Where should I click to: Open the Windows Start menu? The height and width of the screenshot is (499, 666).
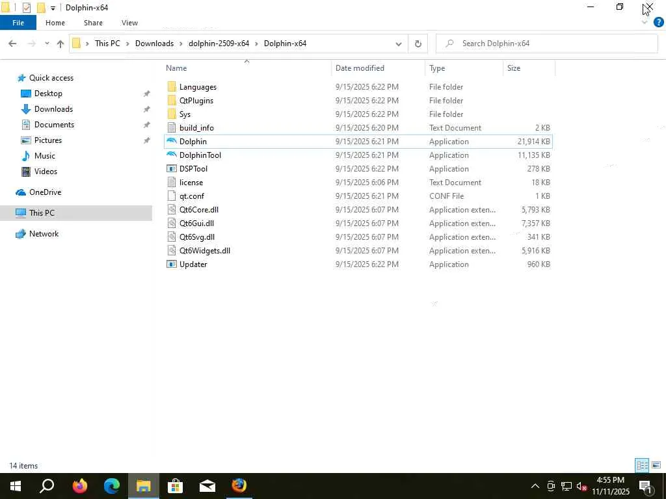coord(16,486)
